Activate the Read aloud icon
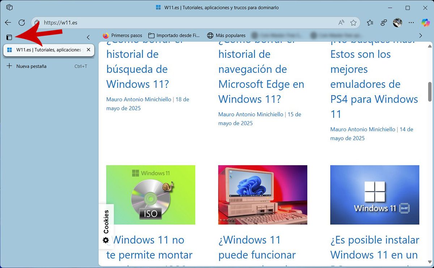434x268 pixels. pos(341,22)
